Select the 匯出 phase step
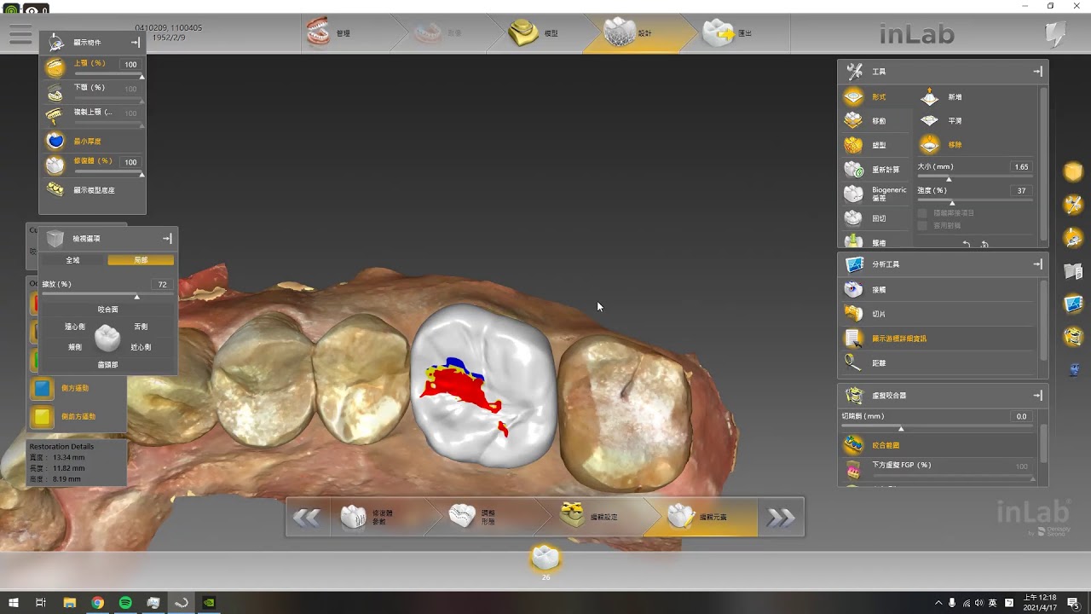Viewport: 1091px width, 614px height. 729,33
